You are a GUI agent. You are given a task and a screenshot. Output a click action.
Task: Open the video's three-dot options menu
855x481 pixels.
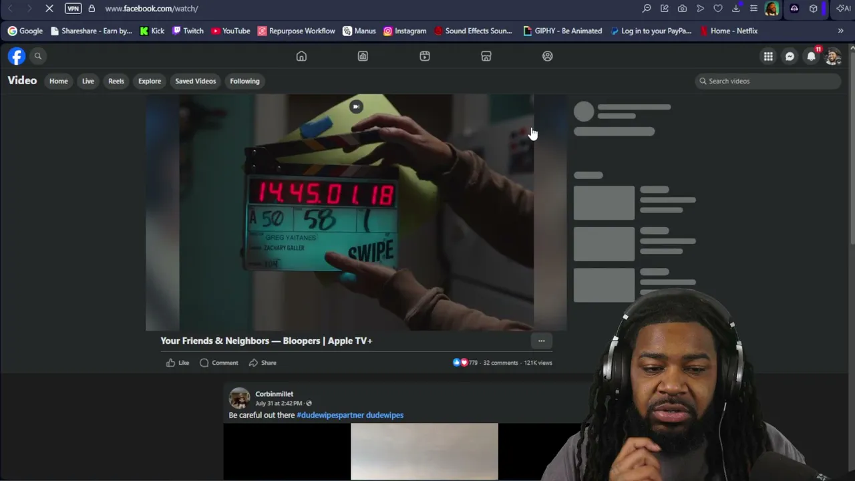pyautogui.click(x=542, y=341)
